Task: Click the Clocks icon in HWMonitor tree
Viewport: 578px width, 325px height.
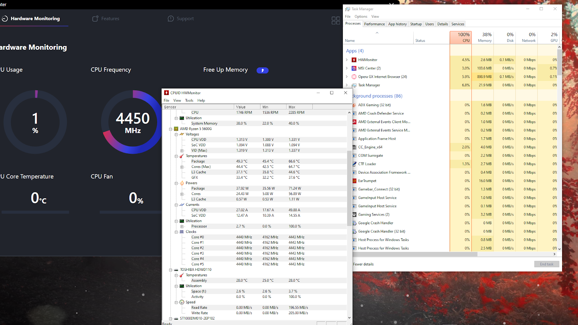Action: tap(182, 232)
